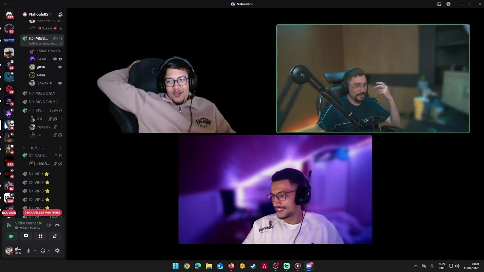484x272 pixels.
Task: Go back with the title bar arrow
Action: click(6, 4)
